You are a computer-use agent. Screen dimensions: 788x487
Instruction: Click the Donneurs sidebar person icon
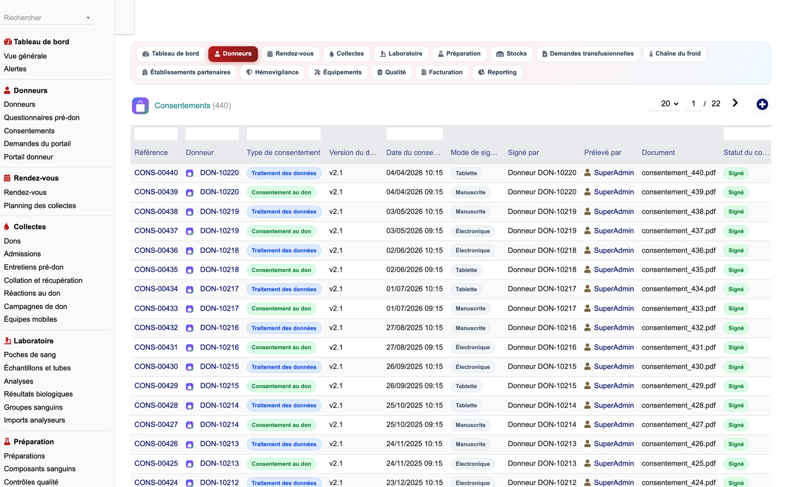[x=7, y=90]
